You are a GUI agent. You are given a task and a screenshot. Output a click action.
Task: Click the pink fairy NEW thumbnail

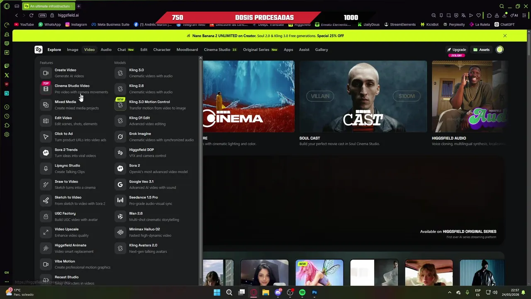tap(319, 273)
